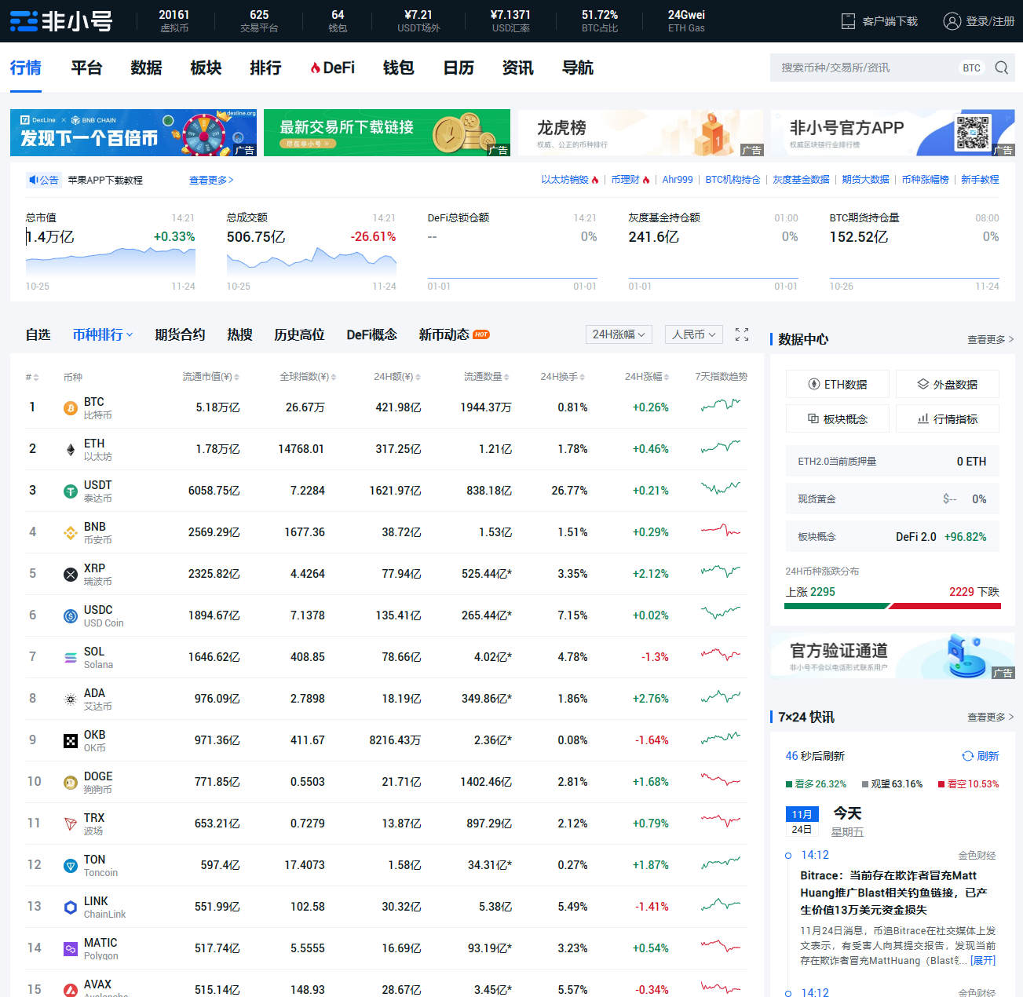Click the MATIC coin icon

[x=71, y=948]
